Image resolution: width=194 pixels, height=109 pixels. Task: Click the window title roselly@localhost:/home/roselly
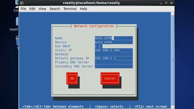[91, 3]
